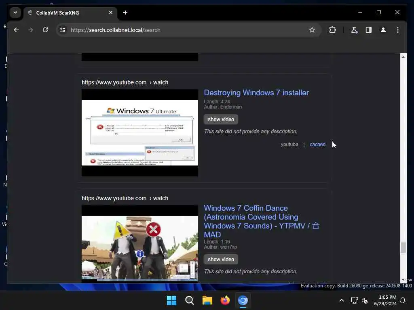Show video for Destroying Windows 7 installer

pyautogui.click(x=221, y=119)
